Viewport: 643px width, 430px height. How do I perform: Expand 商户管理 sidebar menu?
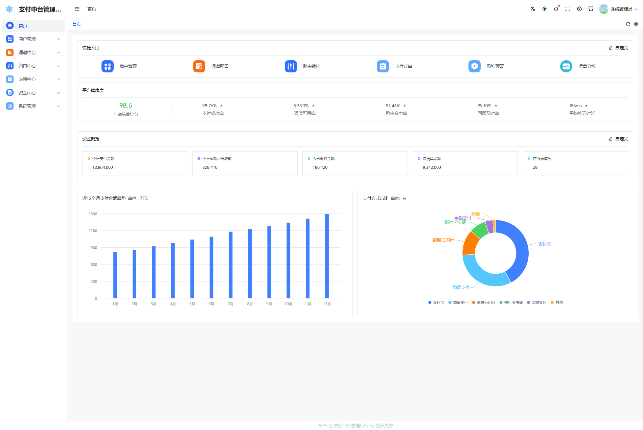[x=33, y=39]
